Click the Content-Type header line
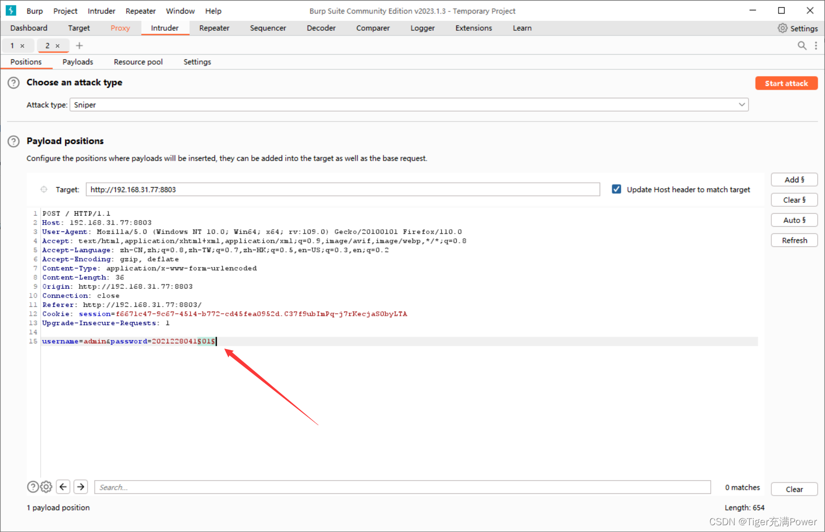 tap(150, 268)
